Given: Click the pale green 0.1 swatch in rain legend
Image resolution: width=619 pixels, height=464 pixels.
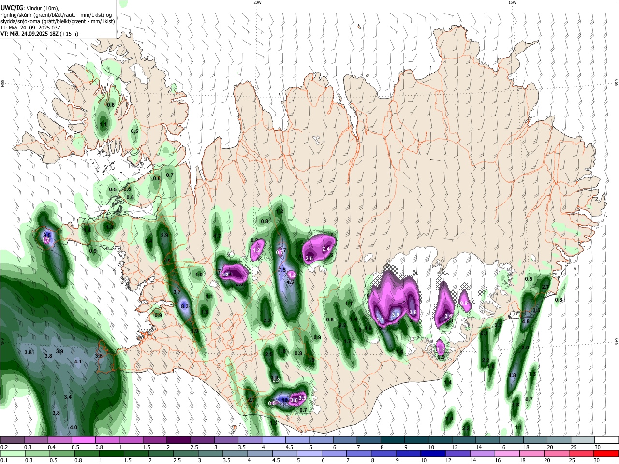Looking at the screenshot, I should (13, 453).
